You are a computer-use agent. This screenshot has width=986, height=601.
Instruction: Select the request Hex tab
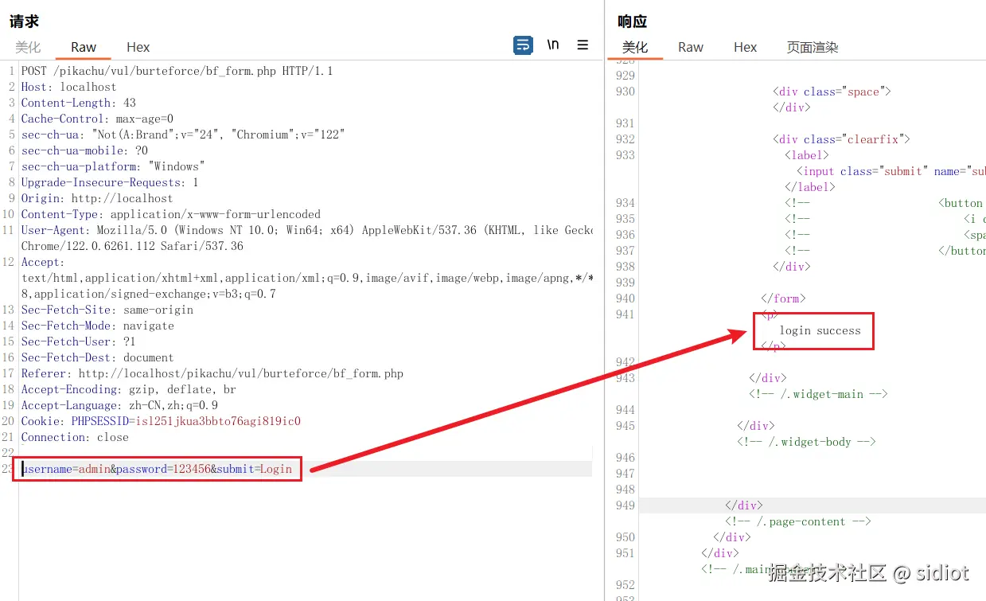point(138,47)
